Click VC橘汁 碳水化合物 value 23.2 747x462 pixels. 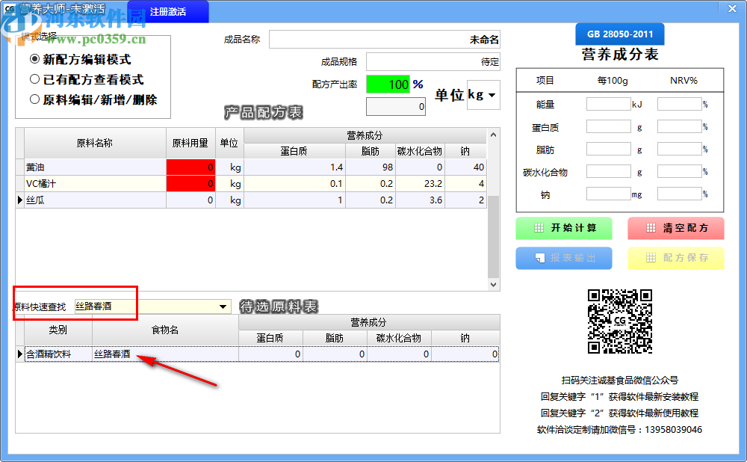pyautogui.click(x=420, y=184)
